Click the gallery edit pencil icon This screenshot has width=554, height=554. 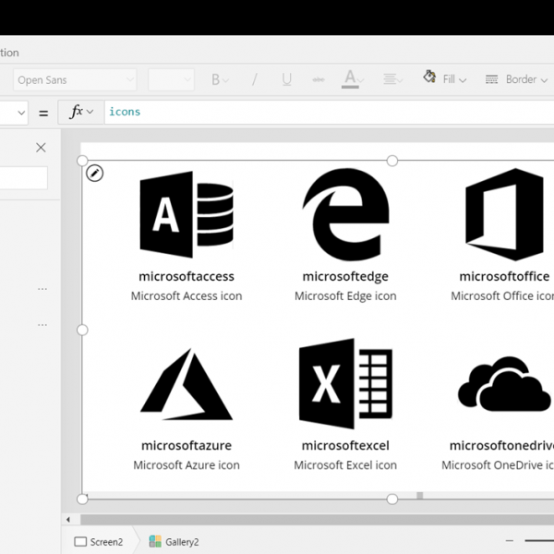tap(95, 174)
